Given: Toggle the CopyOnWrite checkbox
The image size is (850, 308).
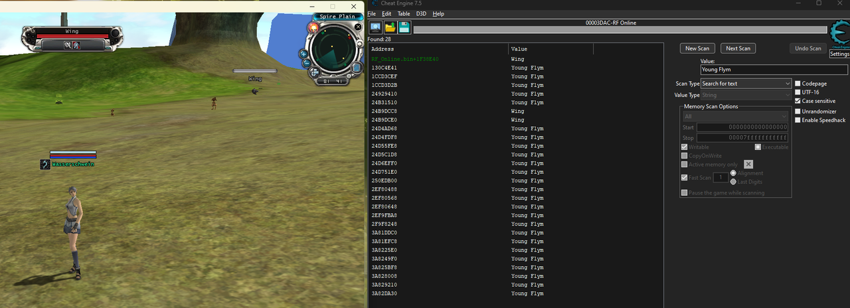Looking at the screenshot, I should coord(685,155).
